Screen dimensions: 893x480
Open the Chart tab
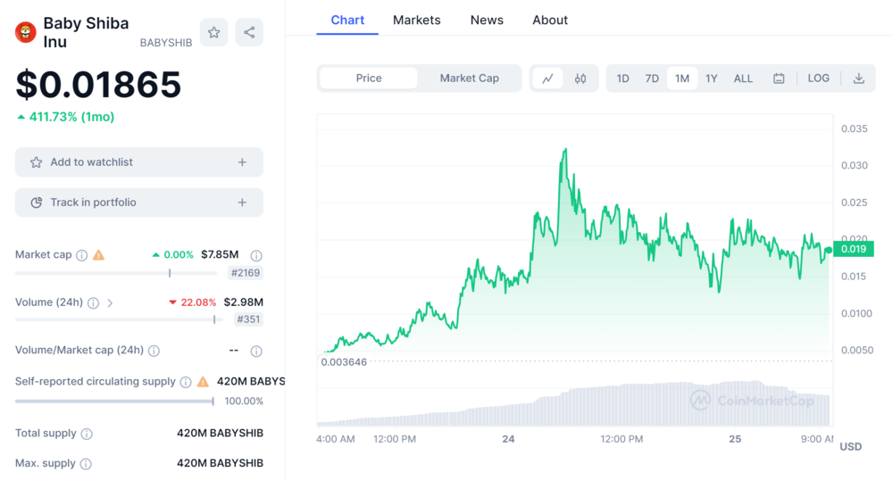pyautogui.click(x=347, y=20)
